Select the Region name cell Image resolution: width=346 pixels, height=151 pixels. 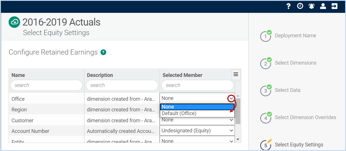(x=47, y=109)
